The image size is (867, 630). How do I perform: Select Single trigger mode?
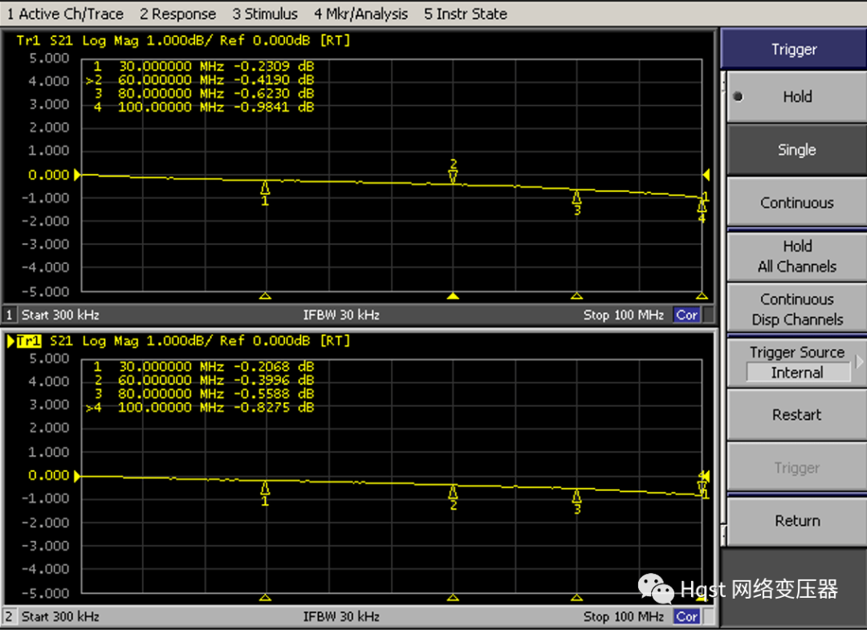click(796, 150)
